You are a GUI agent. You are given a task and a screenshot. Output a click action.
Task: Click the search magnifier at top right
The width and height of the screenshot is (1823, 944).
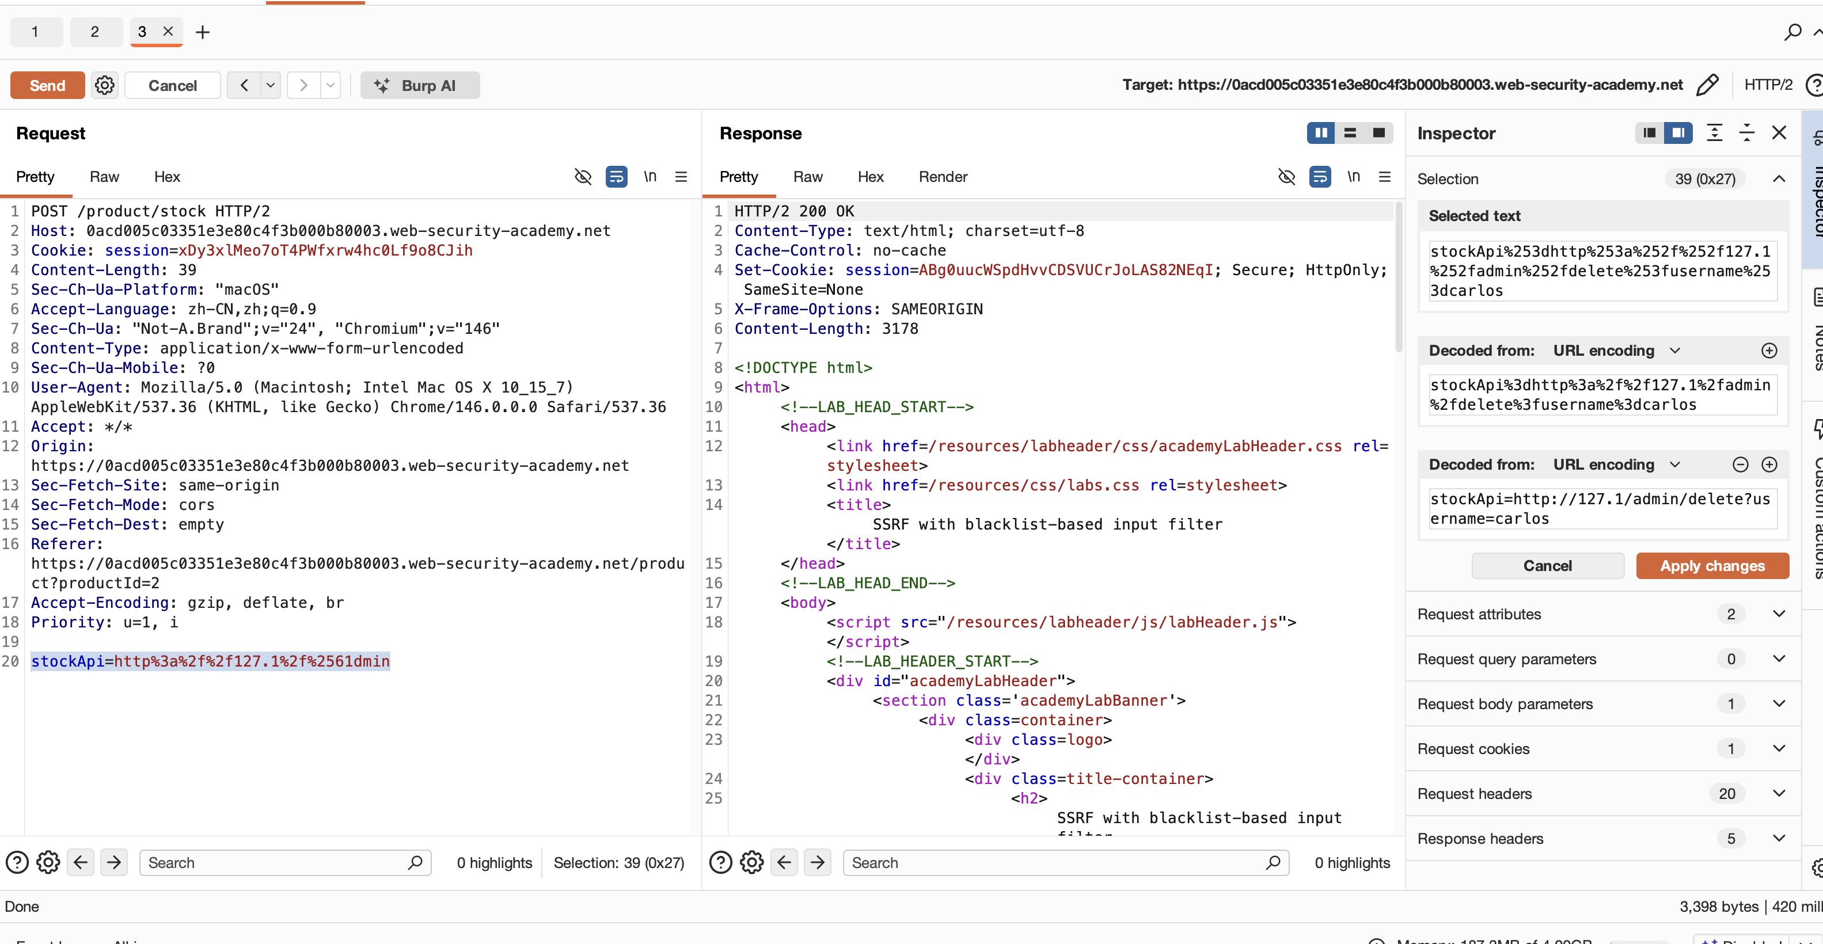pyautogui.click(x=1792, y=32)
